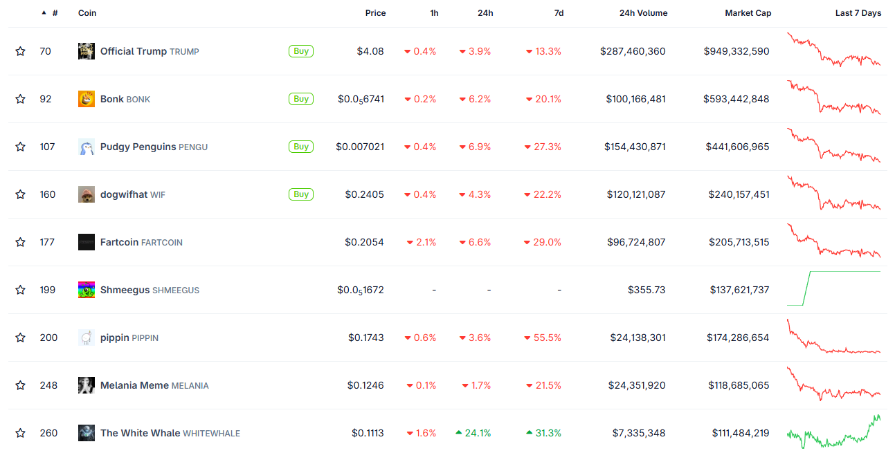
Task: Click The White Whale logo icon
Action: tap(87, 433)
